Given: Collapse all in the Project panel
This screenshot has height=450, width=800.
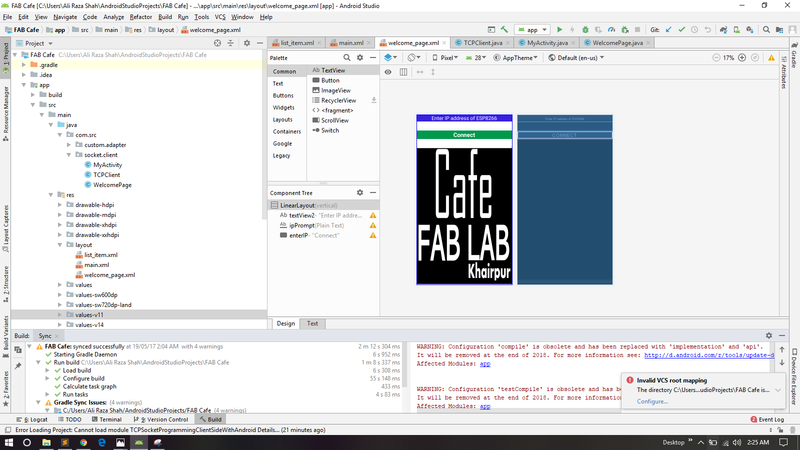Looking at the screenshot, I should (230, 43).
